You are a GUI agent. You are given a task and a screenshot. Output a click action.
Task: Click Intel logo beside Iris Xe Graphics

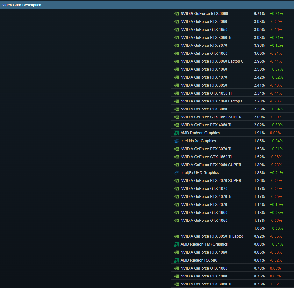pyautogui.click(x=176, y=141)
